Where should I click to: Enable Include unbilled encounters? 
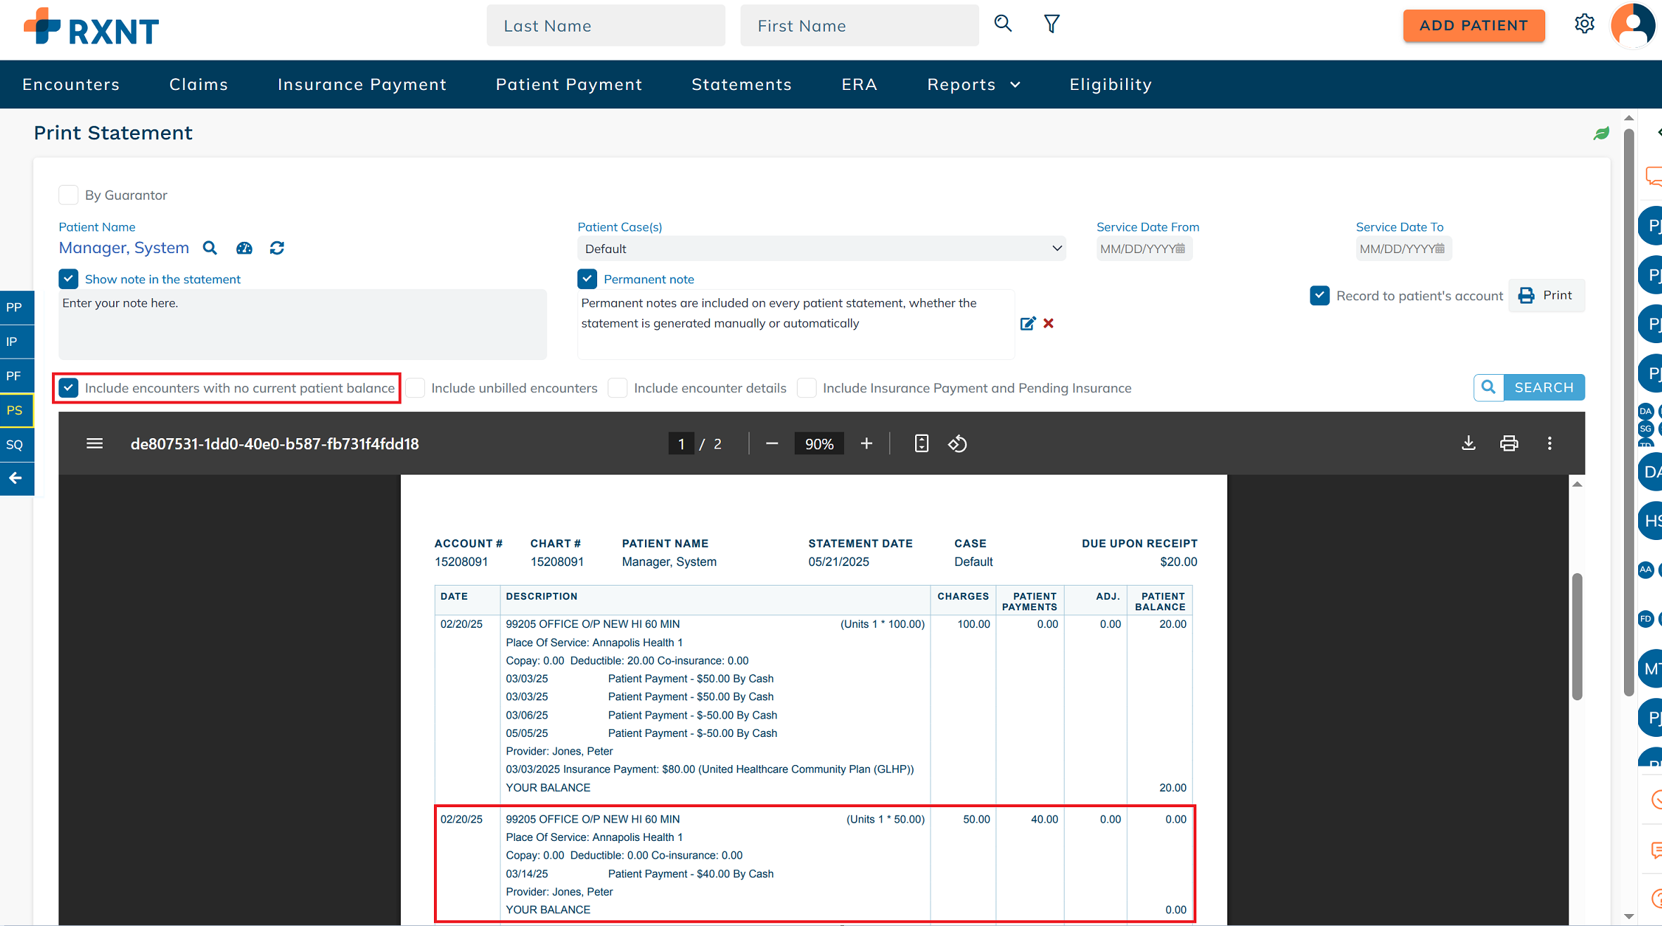tap(416, 388)
